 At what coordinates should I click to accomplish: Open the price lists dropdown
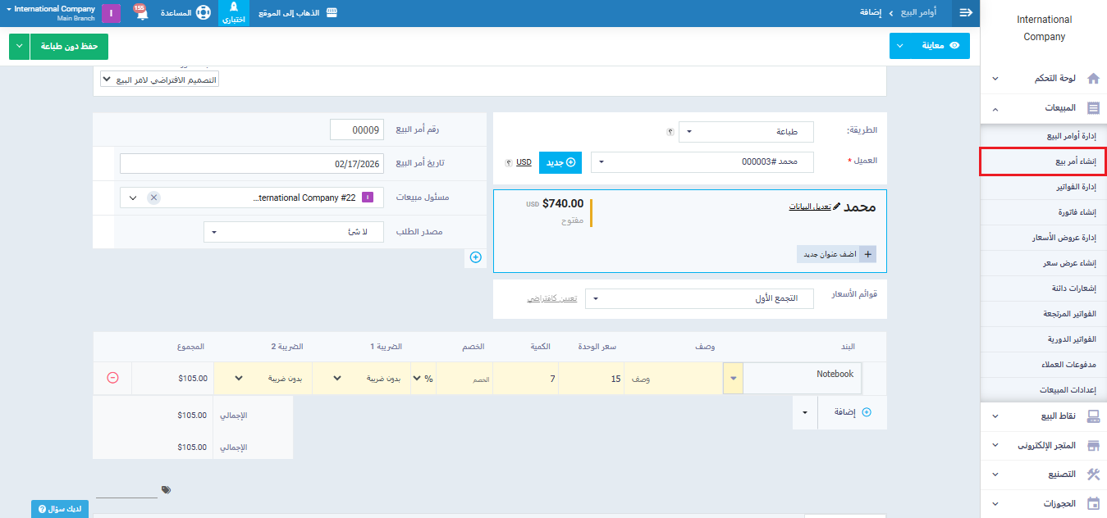tap(702, 299)
